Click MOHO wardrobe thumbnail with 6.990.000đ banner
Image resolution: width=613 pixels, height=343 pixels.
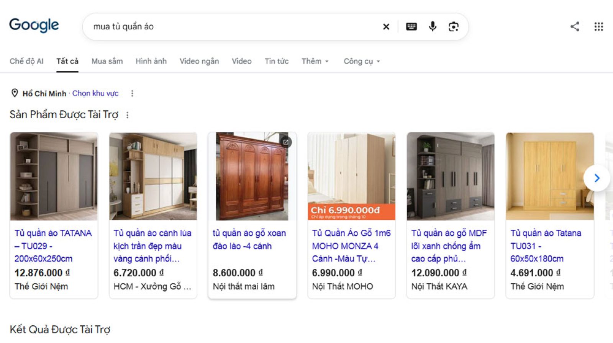coord(351,176)
